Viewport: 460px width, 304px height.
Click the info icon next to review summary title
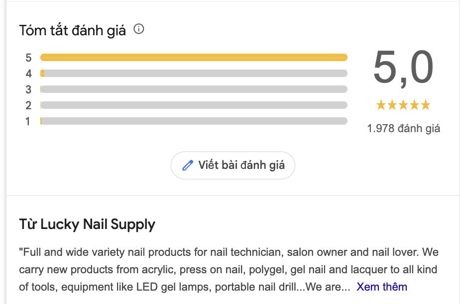click(139, 29)
